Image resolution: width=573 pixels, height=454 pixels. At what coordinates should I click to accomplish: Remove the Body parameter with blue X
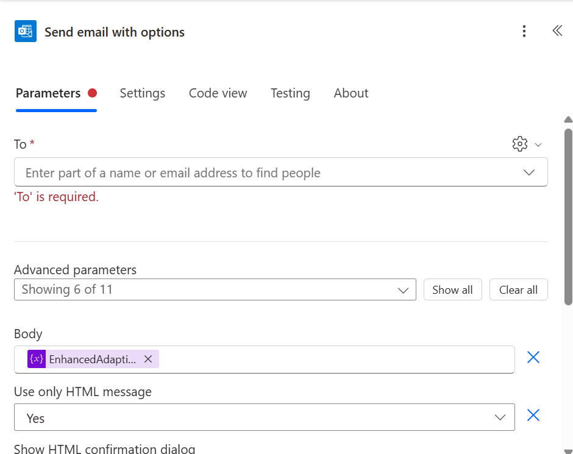(x=533, y=357)
